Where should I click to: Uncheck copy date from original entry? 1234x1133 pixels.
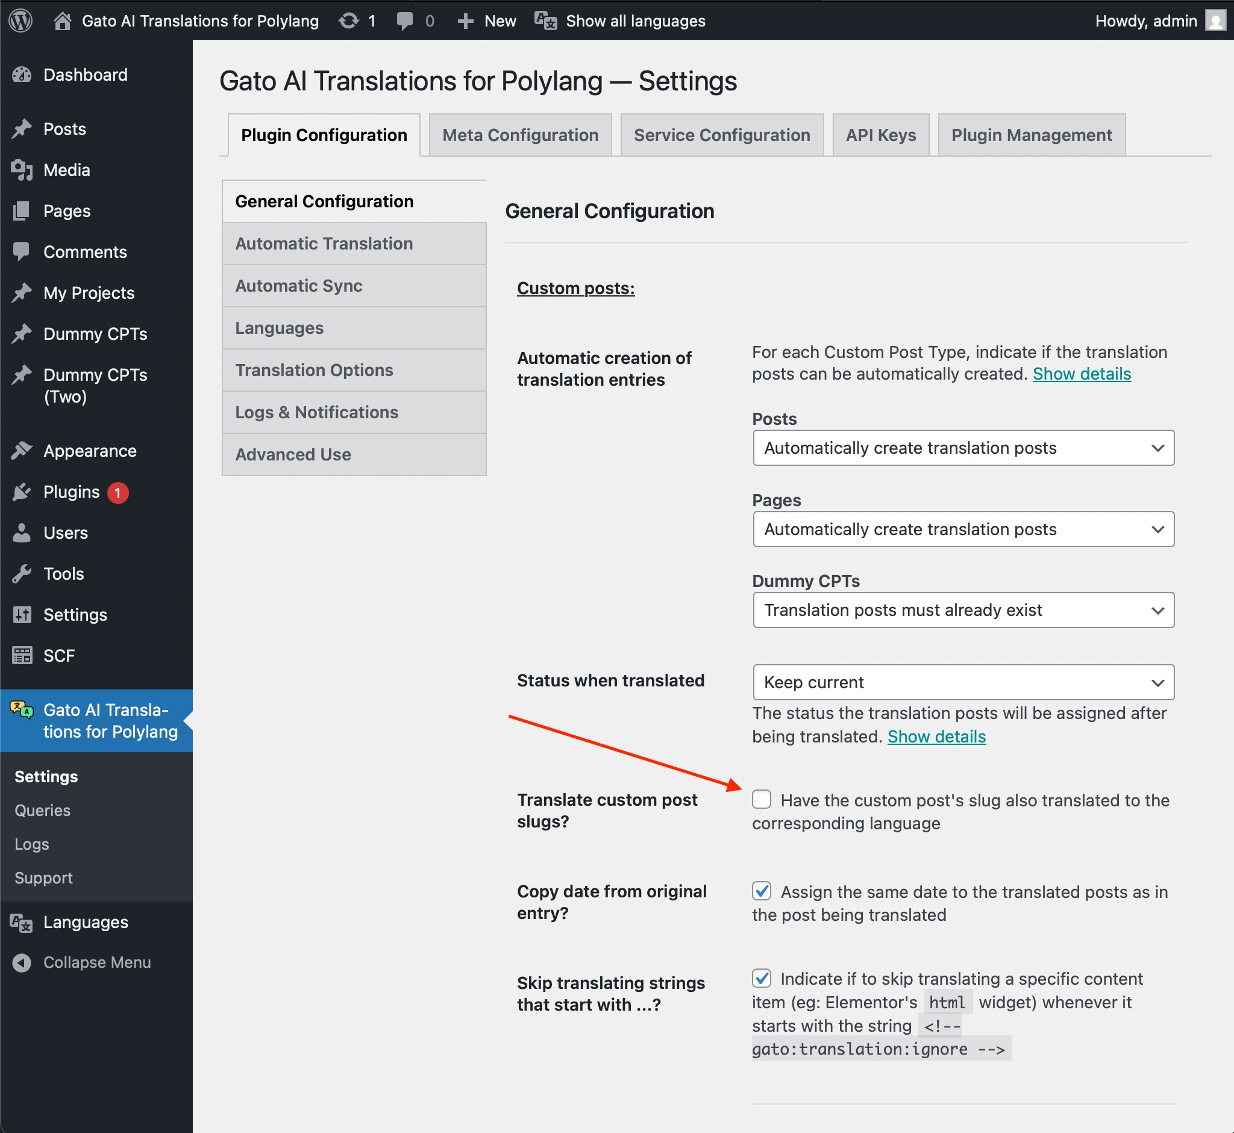tap(762, 892)
